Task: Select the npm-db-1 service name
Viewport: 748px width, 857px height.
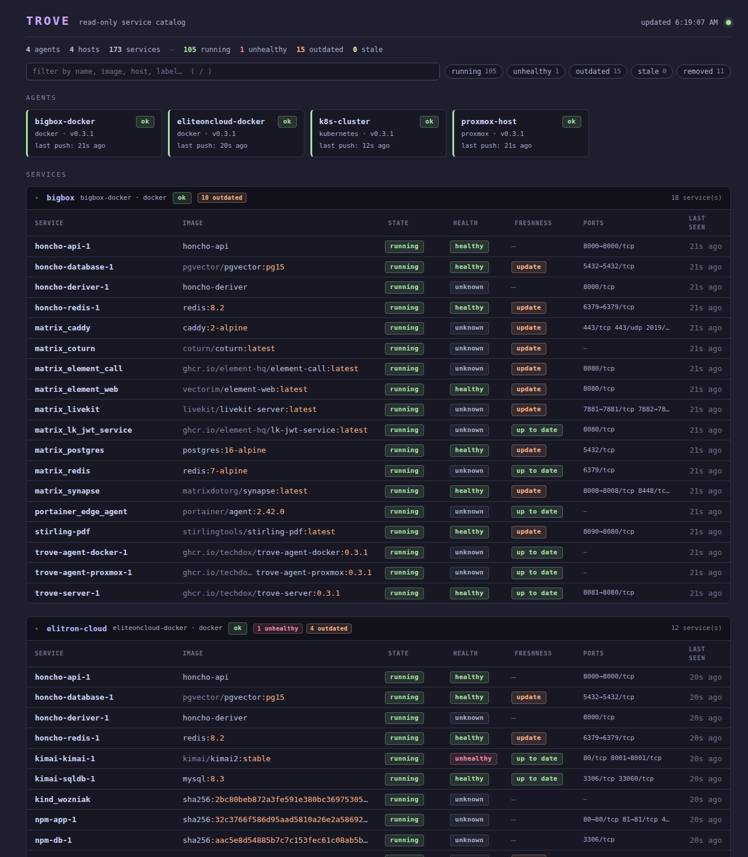Action: tap(53, 840)
